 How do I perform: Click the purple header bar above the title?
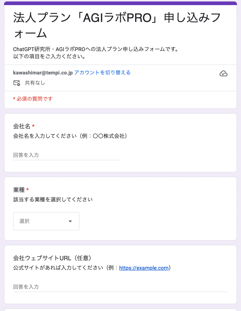pos(120,3)
